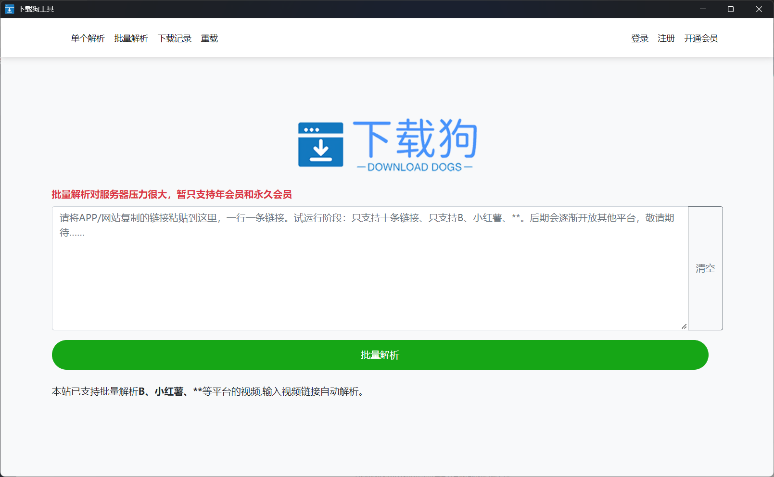Click 重载 to reload the app
Viewport: 774px width, 477px height.
(209, 38)
